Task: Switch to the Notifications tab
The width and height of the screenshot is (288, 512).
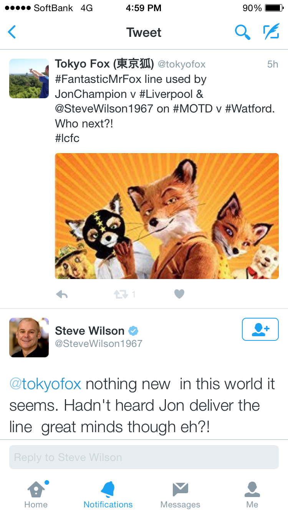Action: pos(108,494)
